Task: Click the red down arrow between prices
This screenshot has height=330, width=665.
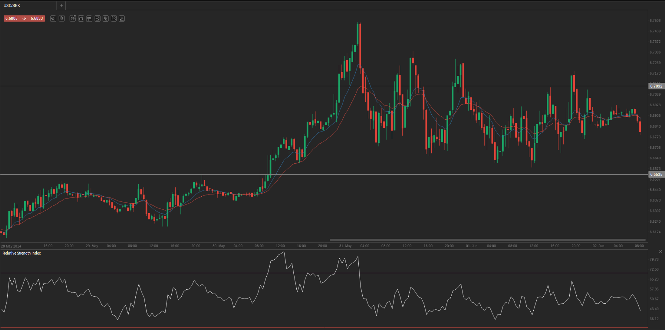Action: [24, 18]
